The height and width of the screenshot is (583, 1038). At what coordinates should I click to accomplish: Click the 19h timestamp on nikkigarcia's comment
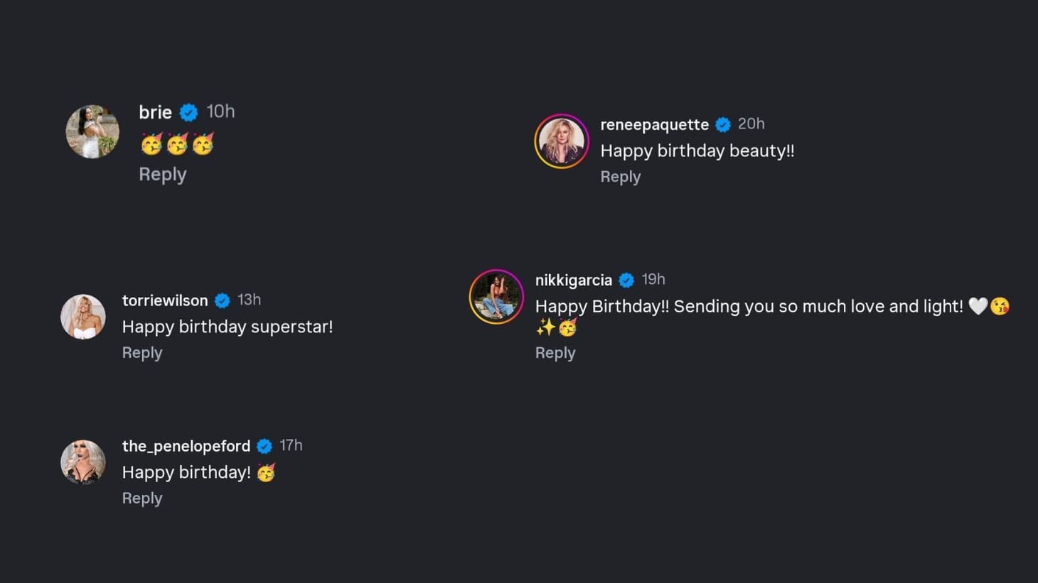click(x=653, y=279)
